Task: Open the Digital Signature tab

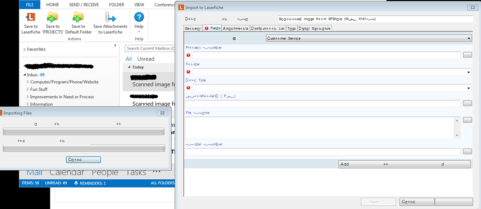Action: point(314,28)
